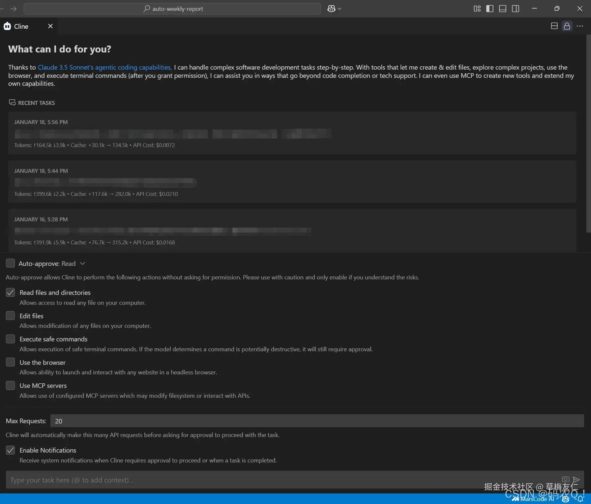The height and width of the screenshot is (504, 591).
Task: Enable Execute safe commands checkbox
Action: click(x=11, y=339)
